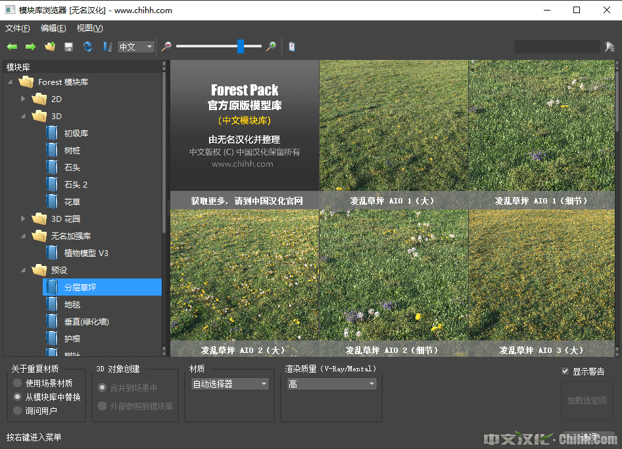
Task: Select the 花草 library in tree
Action: [72, 201]
